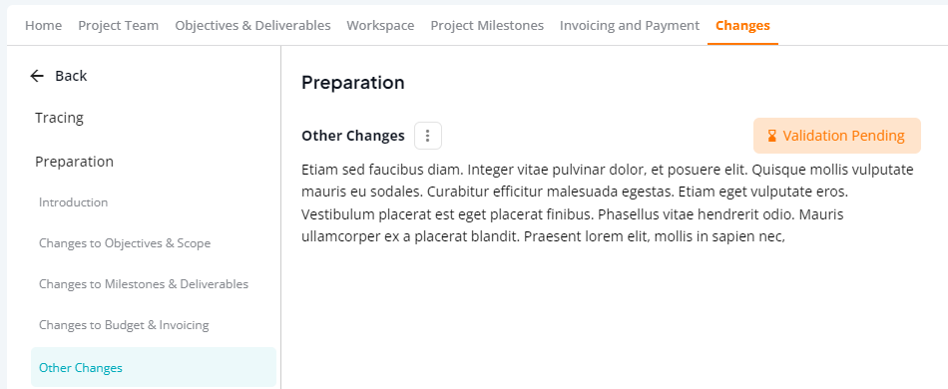Click the Other Changes description paragraph

pos(608,202)
